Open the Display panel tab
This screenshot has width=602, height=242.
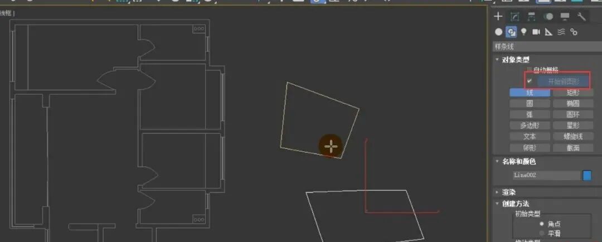(x=565, y=16)
